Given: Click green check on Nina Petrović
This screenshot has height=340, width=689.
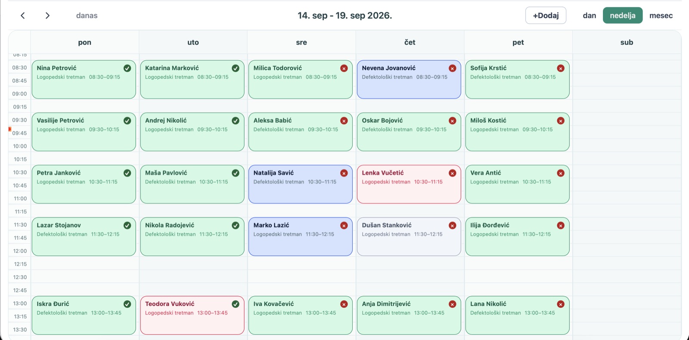Looking at the screenshot, I should pos(127,68).
